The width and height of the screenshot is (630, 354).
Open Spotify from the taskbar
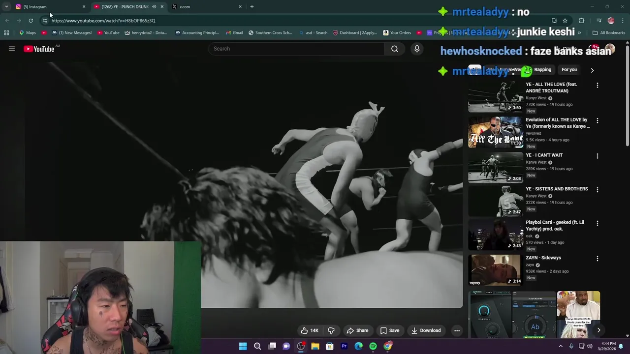pos(373,346)
